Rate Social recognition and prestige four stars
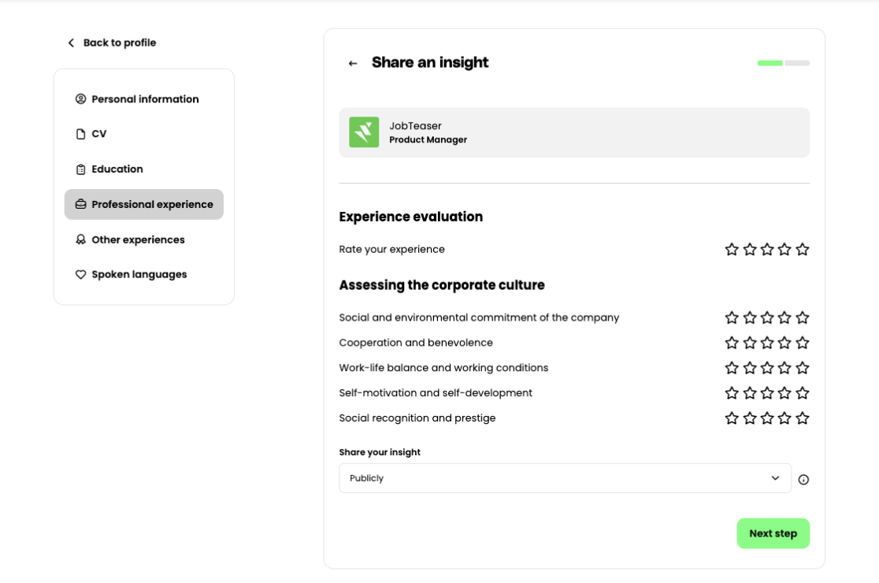The image size is (879, 583). coord(784,418)
